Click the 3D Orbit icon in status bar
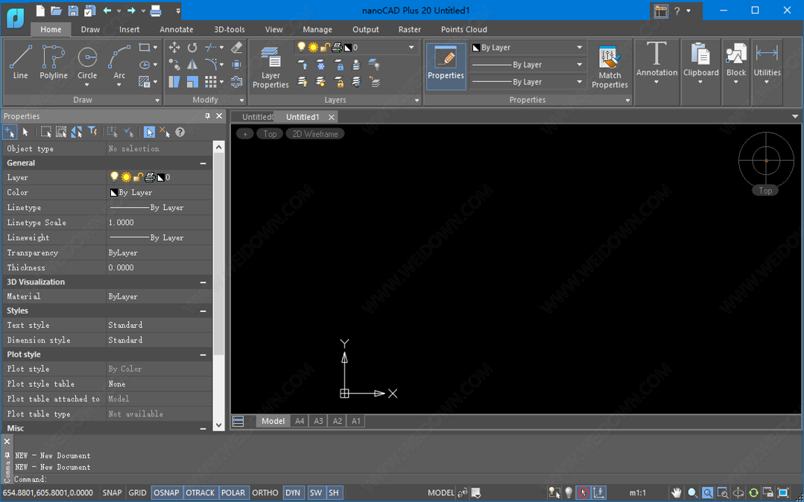The image size is (804, 502). 738,493
